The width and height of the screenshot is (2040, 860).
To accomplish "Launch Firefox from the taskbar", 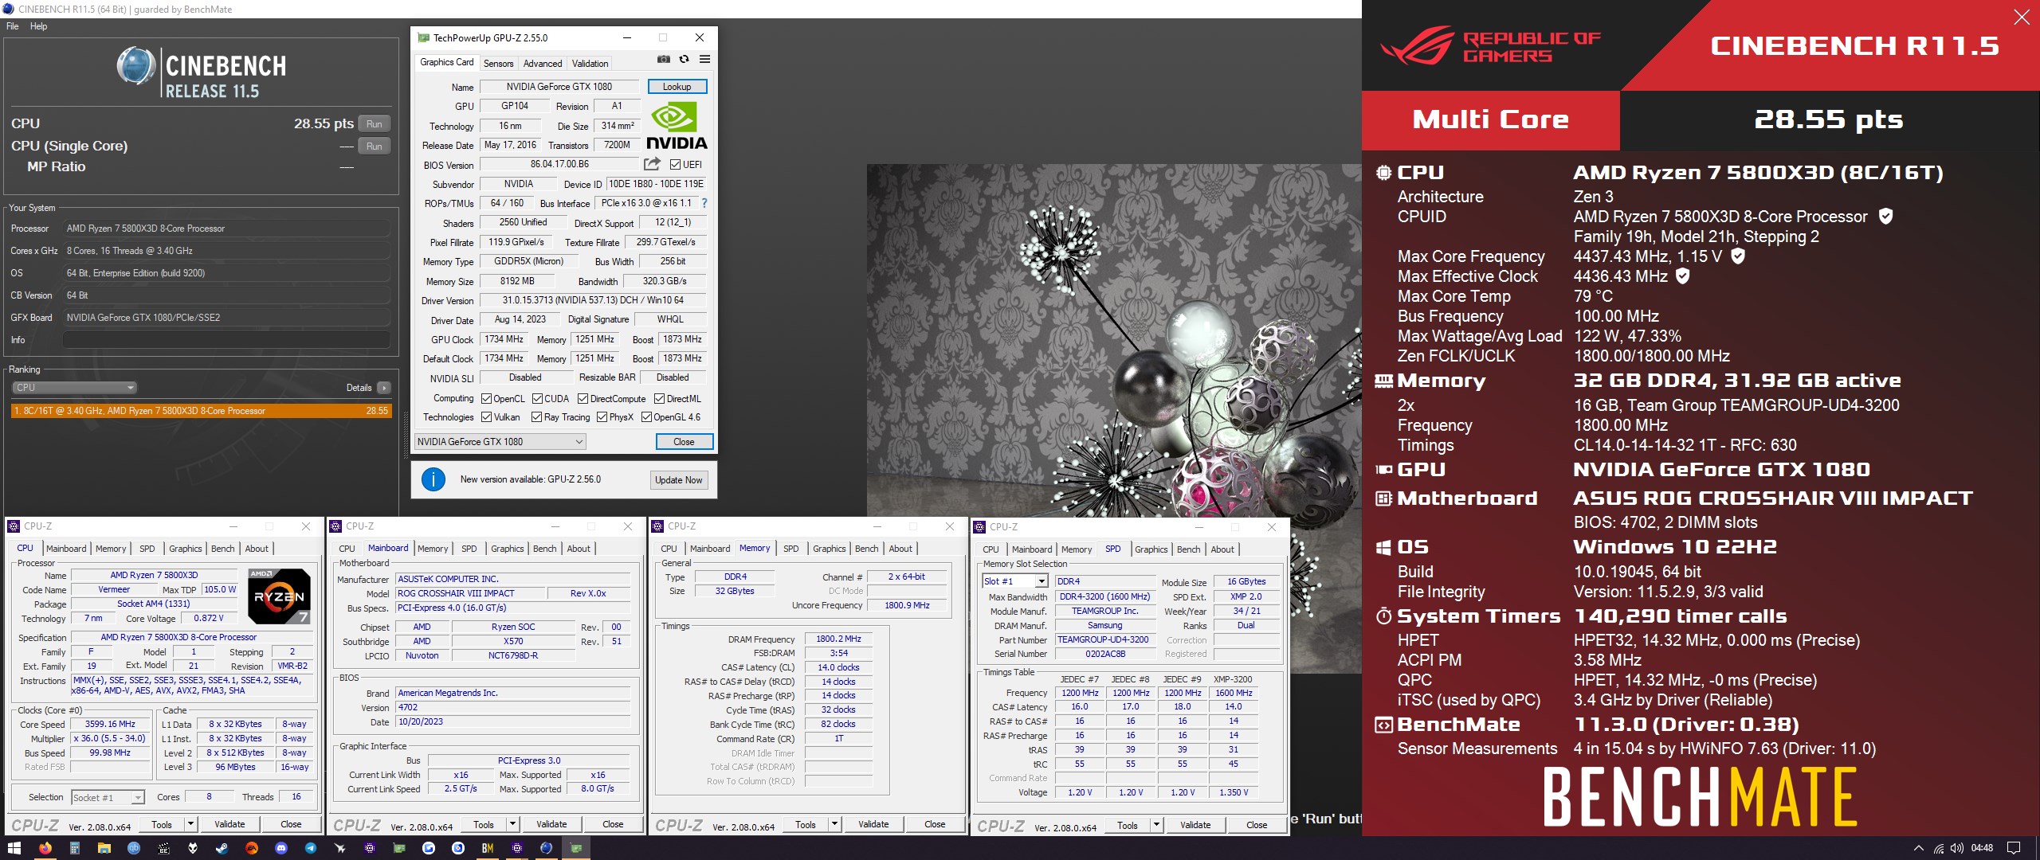I will pos(45,848).
